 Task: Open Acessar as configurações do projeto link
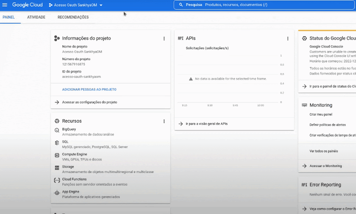click(90, 102)
